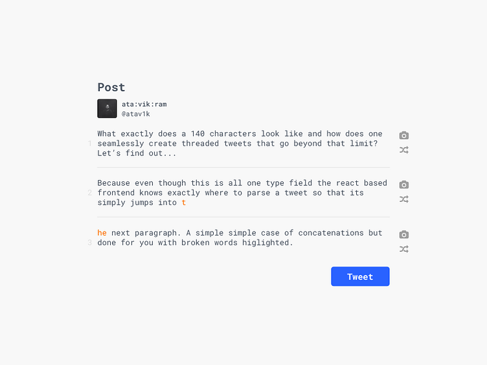487x365 pixels.
Task: Click the divider line between tweets one and two
Action: pyautogui.click(x=243, y=168)
